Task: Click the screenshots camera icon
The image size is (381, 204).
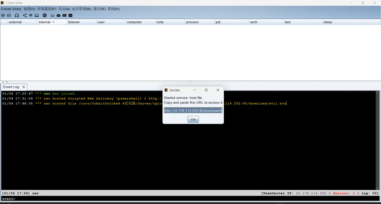Action: point(71,15)
